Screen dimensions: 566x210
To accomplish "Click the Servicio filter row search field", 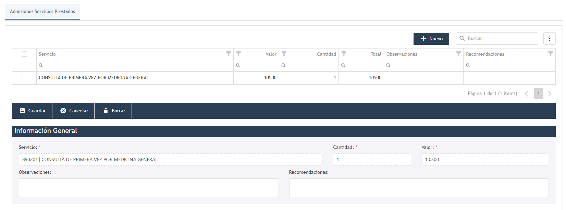I will pyautogui.click(x=135, y=66).
